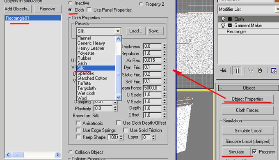Choose Silk in the preset list
This screenshot has width=279, height=160.
coord(96,68)
